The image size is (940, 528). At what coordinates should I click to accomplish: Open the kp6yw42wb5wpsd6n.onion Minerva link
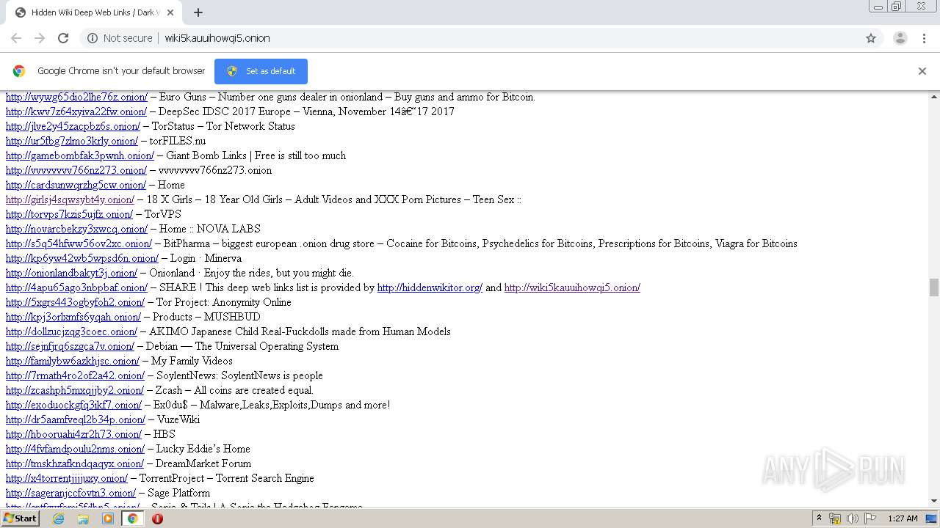pyautogui.click(x=82, y=258)
